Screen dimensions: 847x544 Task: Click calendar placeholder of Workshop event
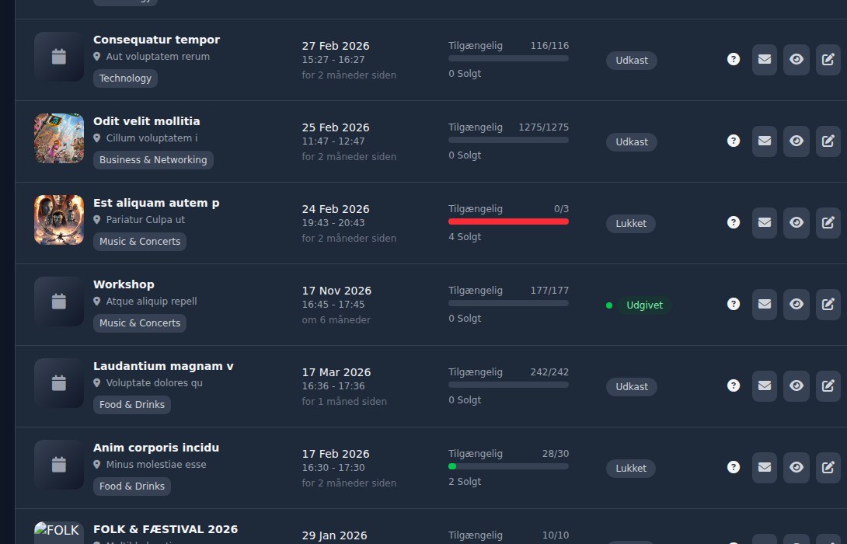(x=59, y=302)
